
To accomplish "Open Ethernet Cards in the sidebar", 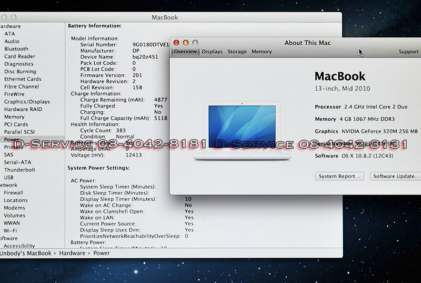I will pos(23,79).
